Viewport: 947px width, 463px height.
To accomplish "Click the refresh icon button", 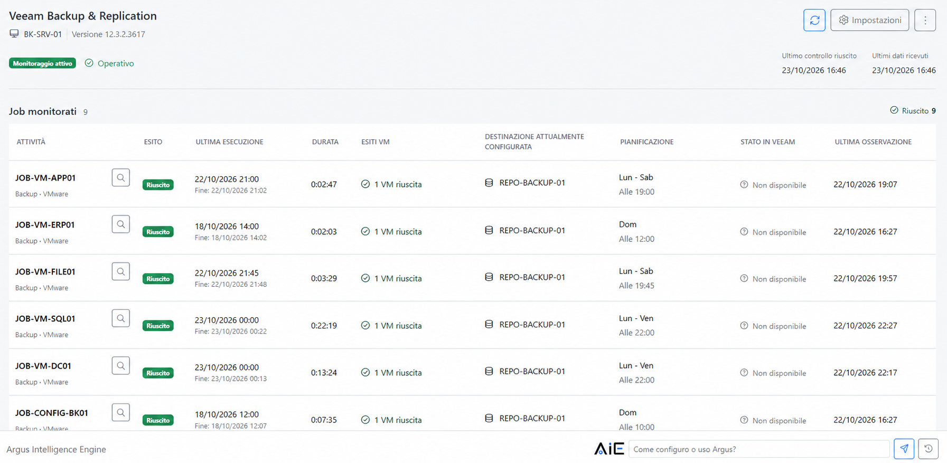I will click(814, 20).
